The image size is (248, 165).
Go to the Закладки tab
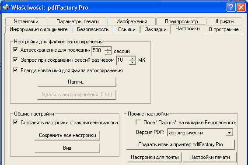click(156, 29)
